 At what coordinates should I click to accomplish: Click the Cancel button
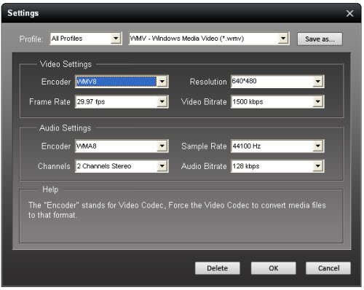pyautogui.click(x=328, y=268)
